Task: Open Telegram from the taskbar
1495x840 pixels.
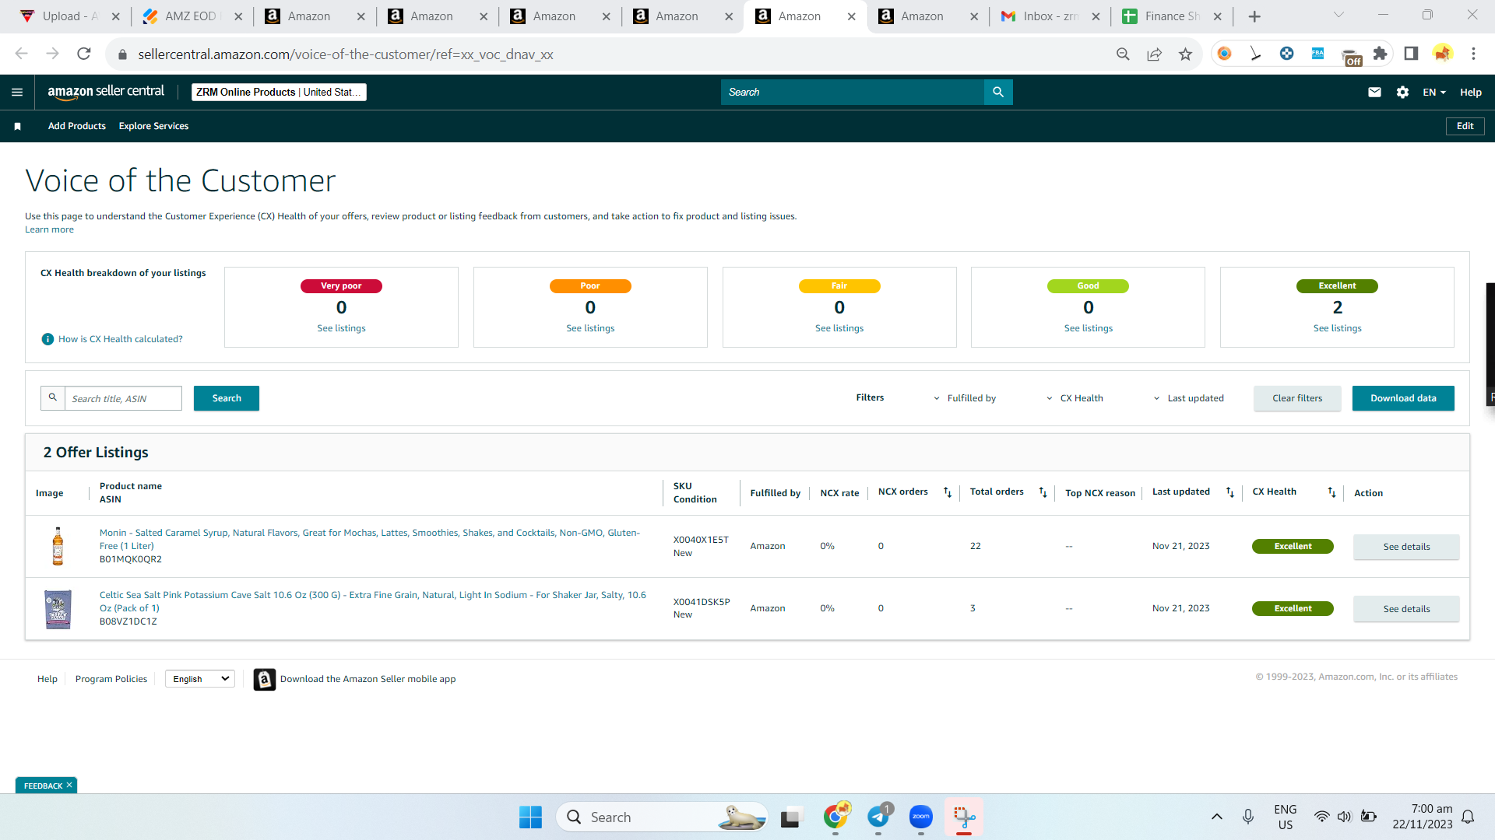Action: coord(878,817)
